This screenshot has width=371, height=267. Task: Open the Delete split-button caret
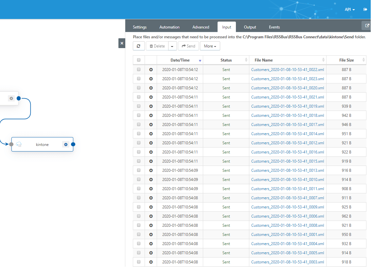click(x=172, y=46)
